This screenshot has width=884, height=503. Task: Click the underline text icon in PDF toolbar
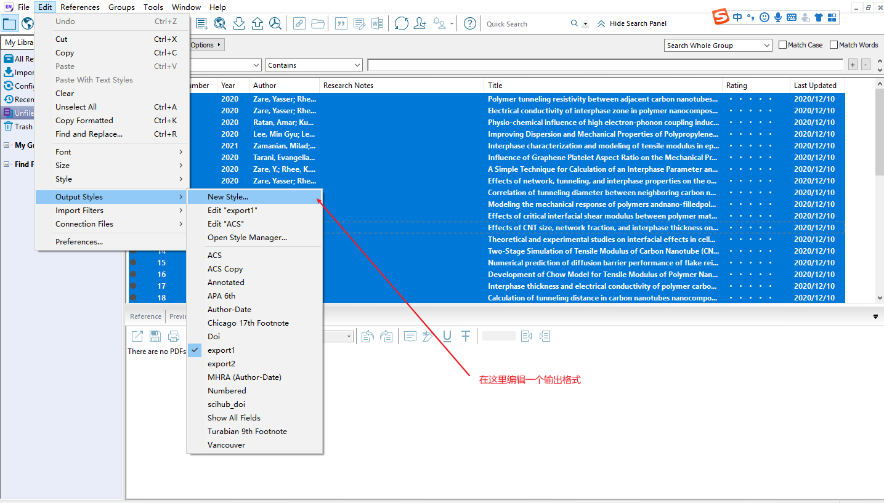[447, 336]
